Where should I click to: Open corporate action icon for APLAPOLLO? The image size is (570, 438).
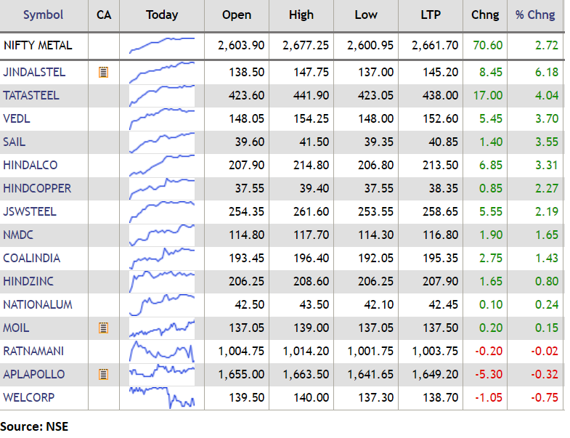point(103,374)
